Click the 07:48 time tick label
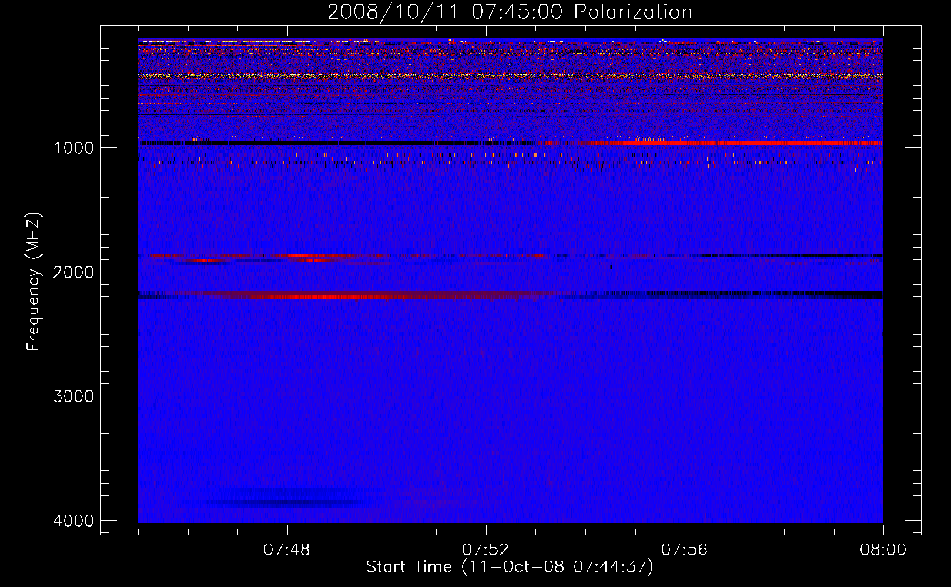The height and width of the screenshot is (587, 951). 287,550
